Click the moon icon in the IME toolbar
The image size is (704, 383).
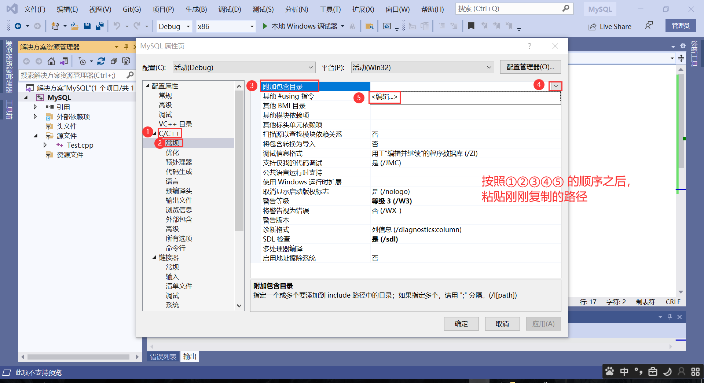pos(667,372)
